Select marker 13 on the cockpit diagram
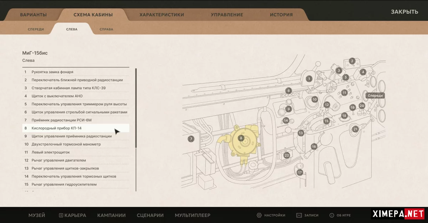428x223 pixels. (301, 133)
